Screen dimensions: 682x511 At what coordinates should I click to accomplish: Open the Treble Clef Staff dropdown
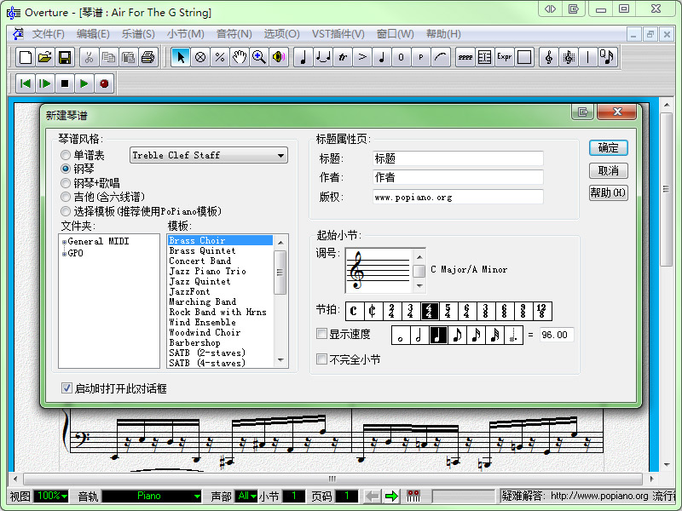pyautogui.click(x=209, y=155)
